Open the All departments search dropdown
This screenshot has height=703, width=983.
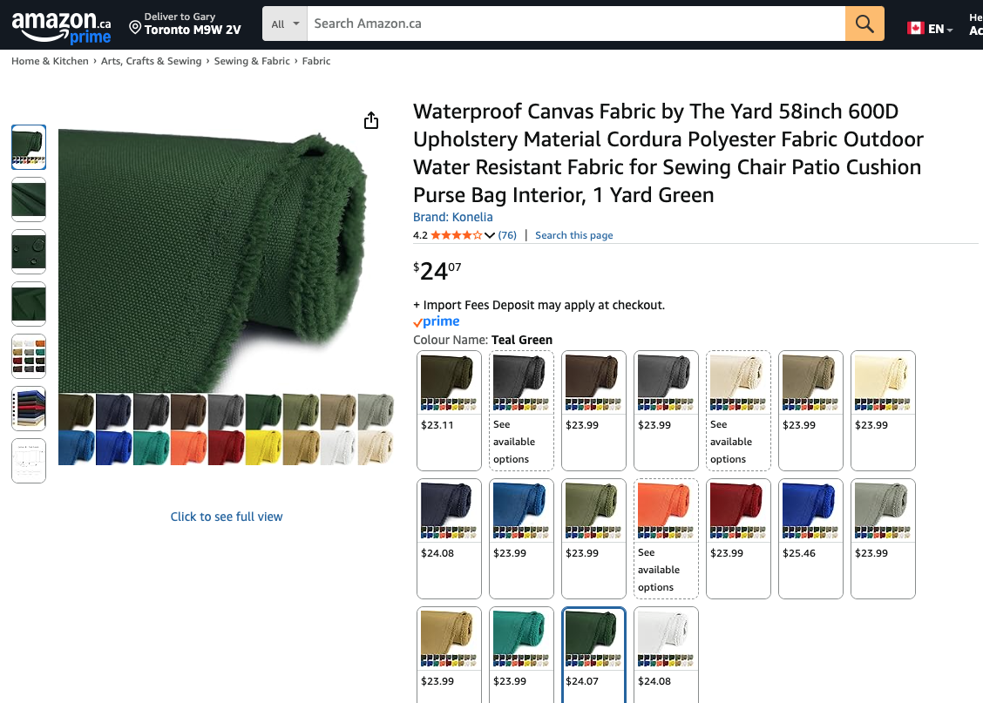click(285, 24)
